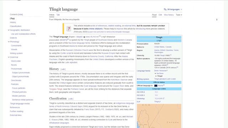Image resolution: width=228 pixels, height=128 pixels.
Task: Click the question mark citation notice icon
Action: pyautogui.click(x=69, y=29)
